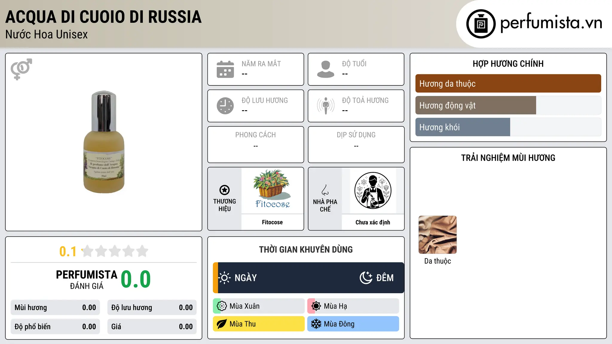Click the THỜI GIAN KHUYÊN DÙNG heading
The width and height of the screenshot is (612, 344).
click(x=306, y=250)
